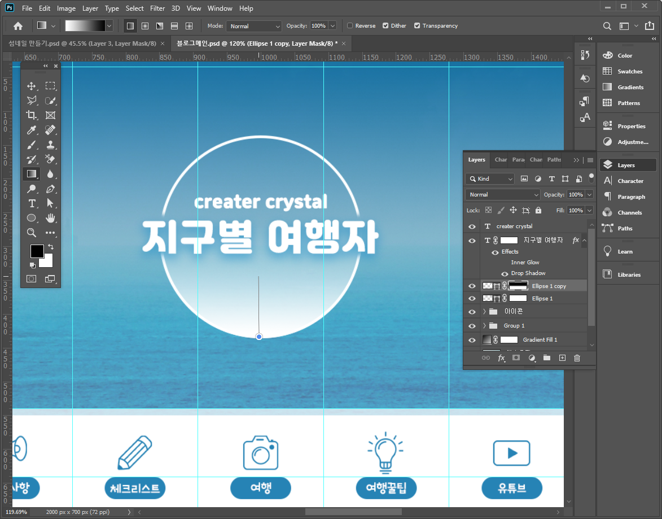Select the Dodge tool

click(x=32, y=189)
